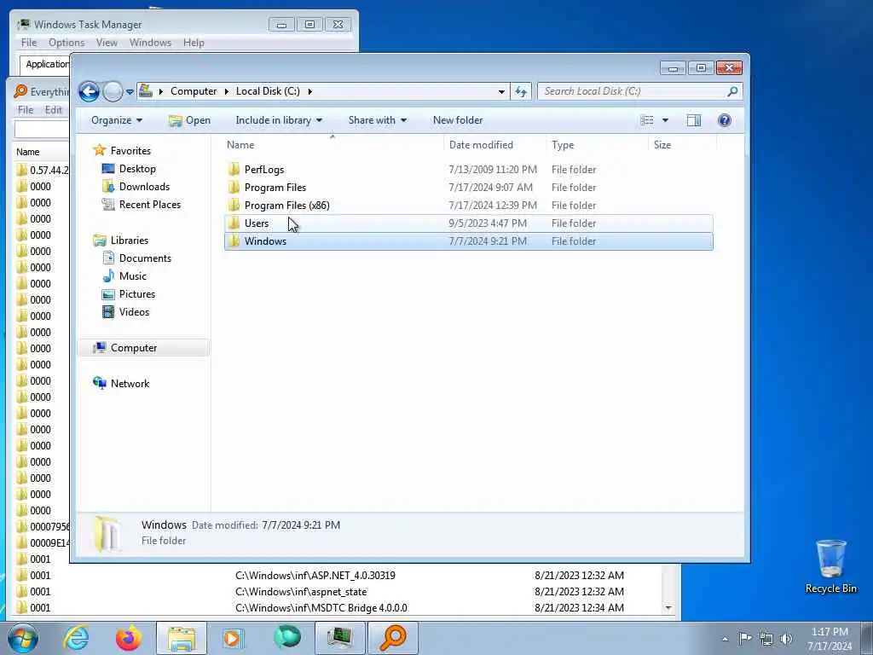Open the Options menu in Task Manager

66,43
